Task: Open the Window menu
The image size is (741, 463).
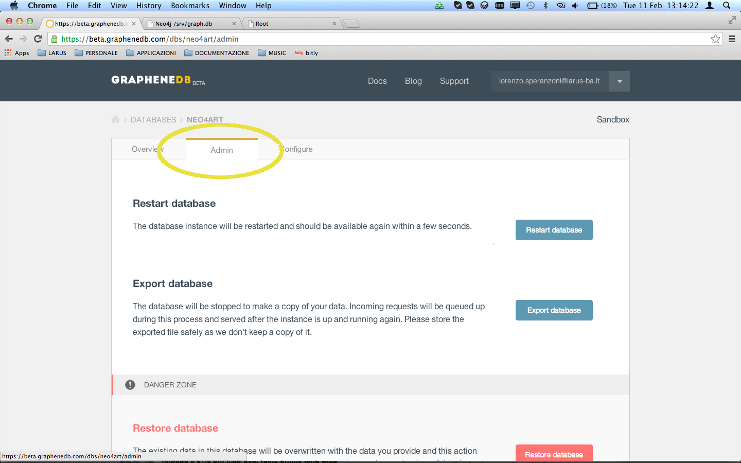Action: (x=233, y=5)
